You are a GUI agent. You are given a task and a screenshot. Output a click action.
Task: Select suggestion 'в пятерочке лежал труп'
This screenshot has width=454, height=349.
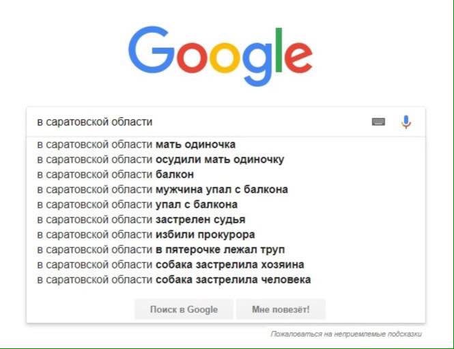226,250
